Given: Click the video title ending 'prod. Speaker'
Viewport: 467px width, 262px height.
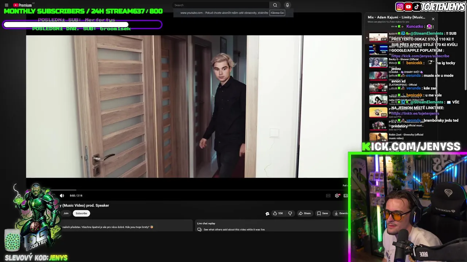Looking at the screenshot, I should pyautogui.click(x=84, y=206).
